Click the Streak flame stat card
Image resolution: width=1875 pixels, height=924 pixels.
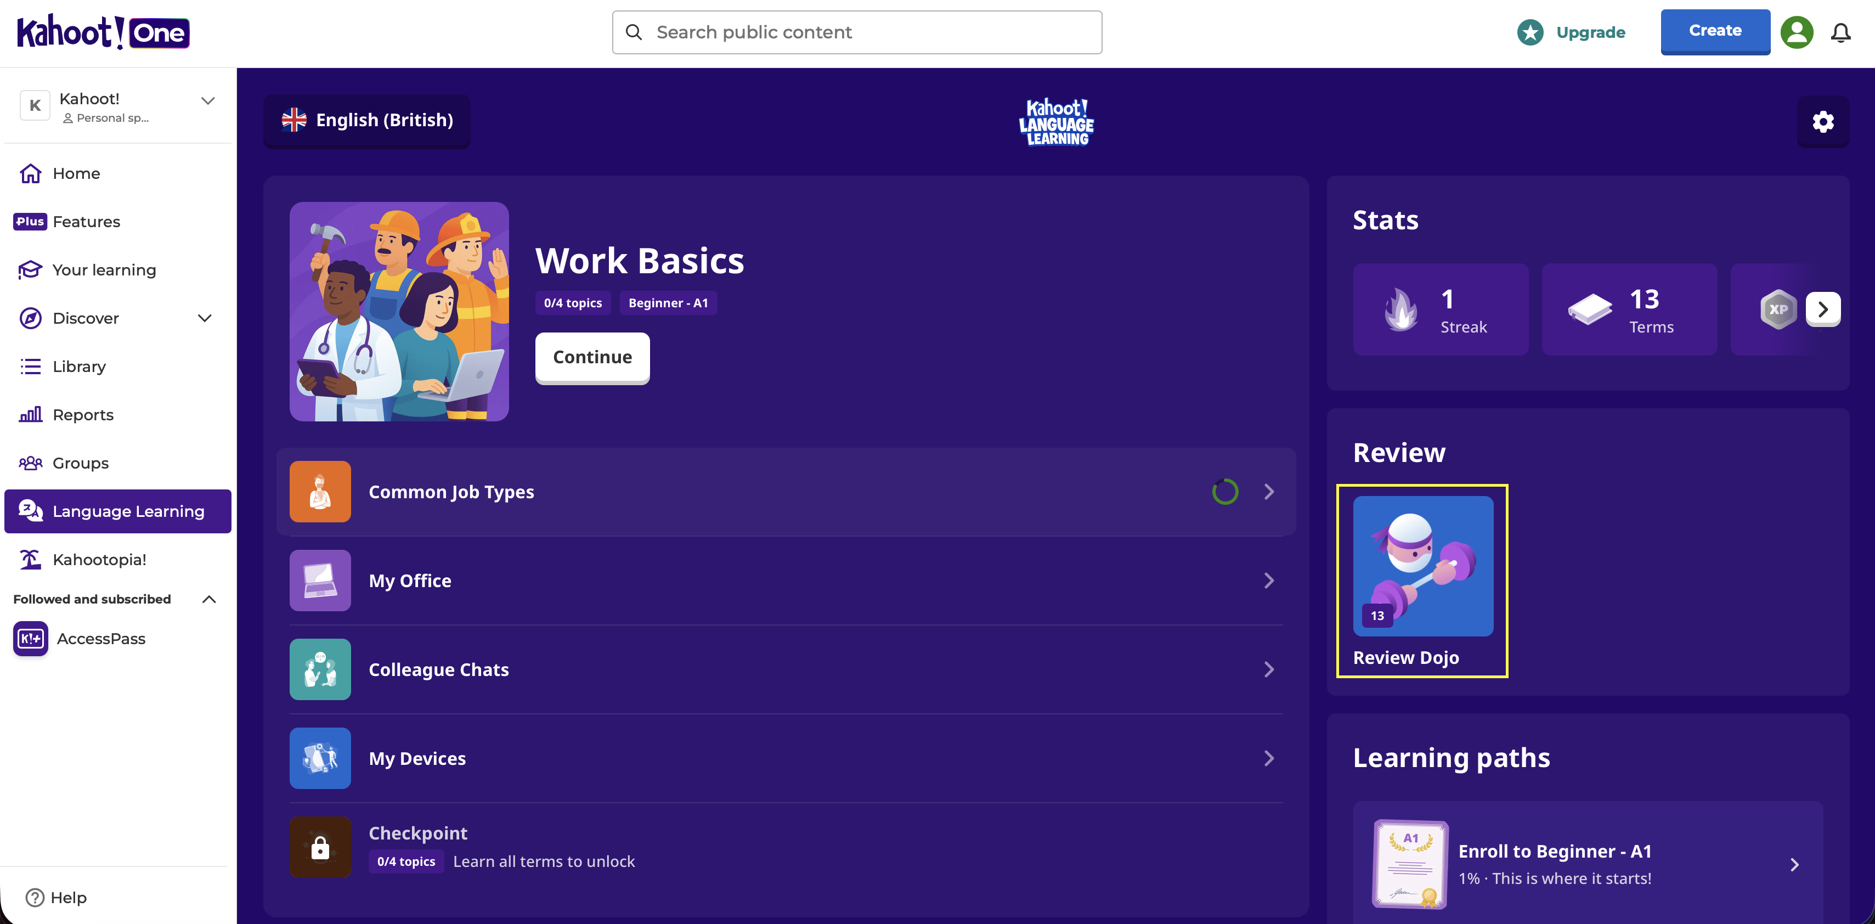click(x=1441, y=309)
